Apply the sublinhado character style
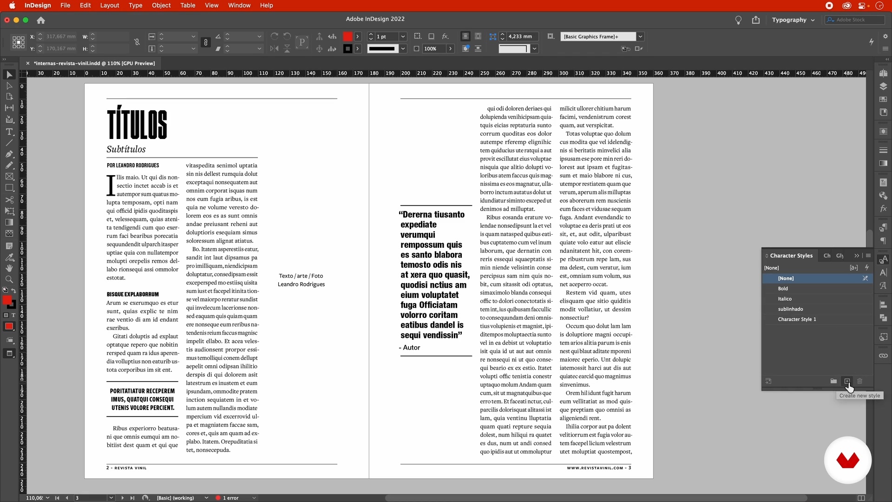Image resolution: width=892 pixels, height=502 pixels. point(817,309)
